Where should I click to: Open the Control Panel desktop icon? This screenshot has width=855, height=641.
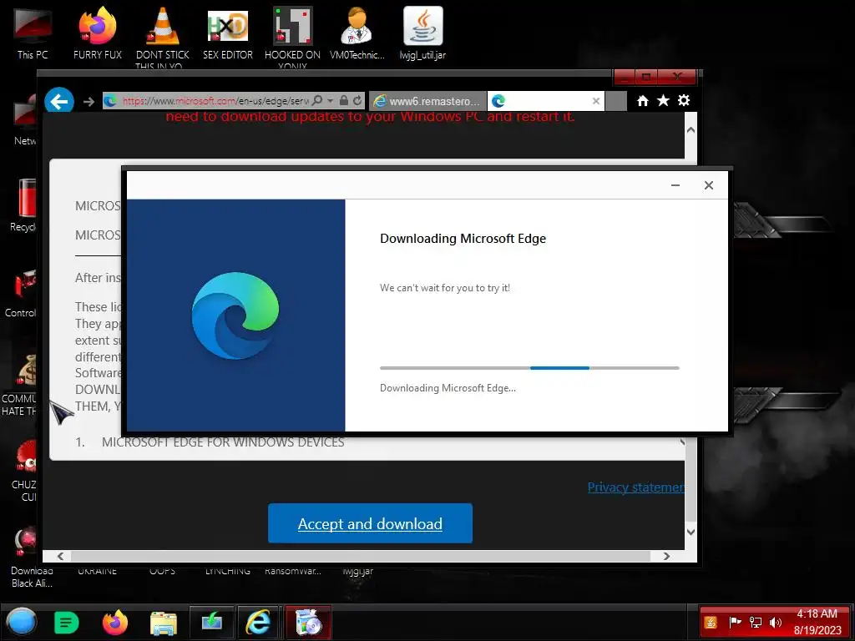point(22,293)
